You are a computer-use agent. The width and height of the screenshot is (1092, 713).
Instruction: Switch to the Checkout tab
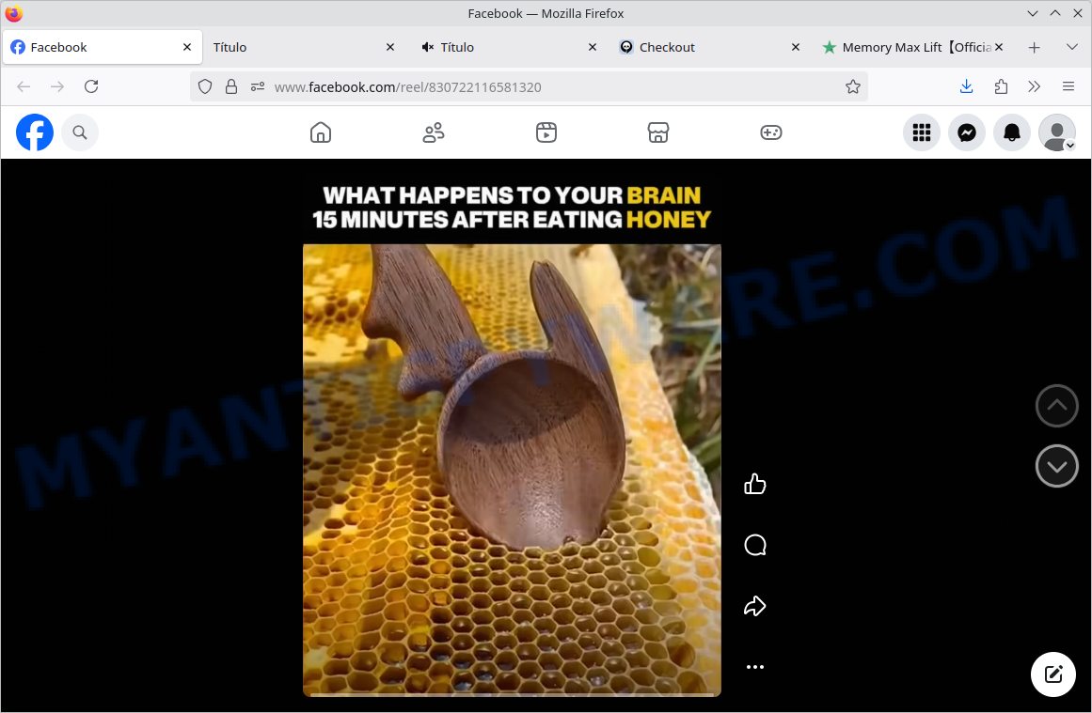[667, 47]
